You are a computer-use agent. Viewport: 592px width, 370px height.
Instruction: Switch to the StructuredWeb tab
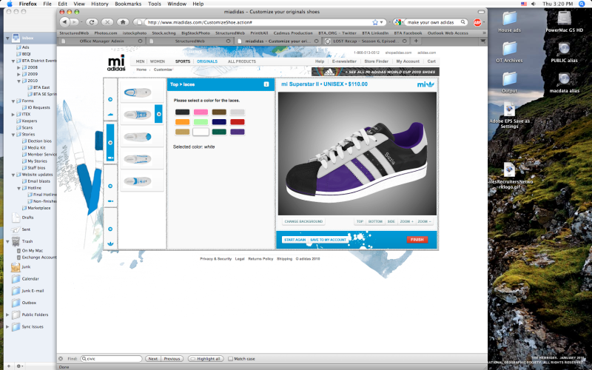189,41
